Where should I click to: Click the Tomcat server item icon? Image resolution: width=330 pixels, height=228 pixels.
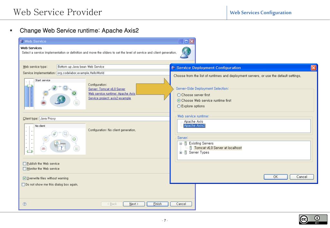click(x=191, y=148)
